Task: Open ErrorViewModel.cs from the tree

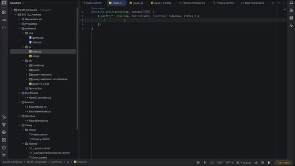Action: click(x=38, y=112)
